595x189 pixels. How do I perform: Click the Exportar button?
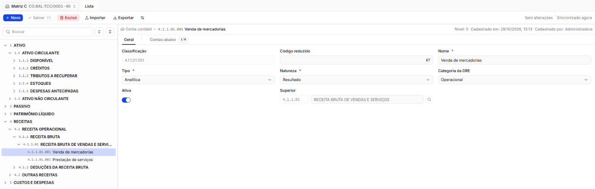123,18
